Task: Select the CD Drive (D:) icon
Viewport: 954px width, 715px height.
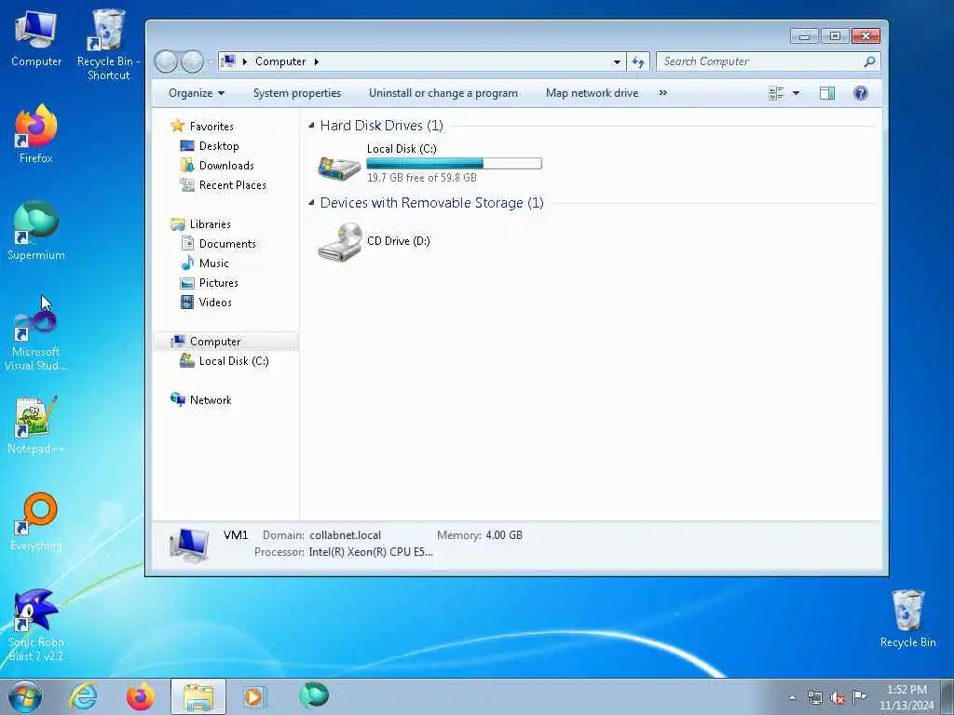Action: coord(339,241)
